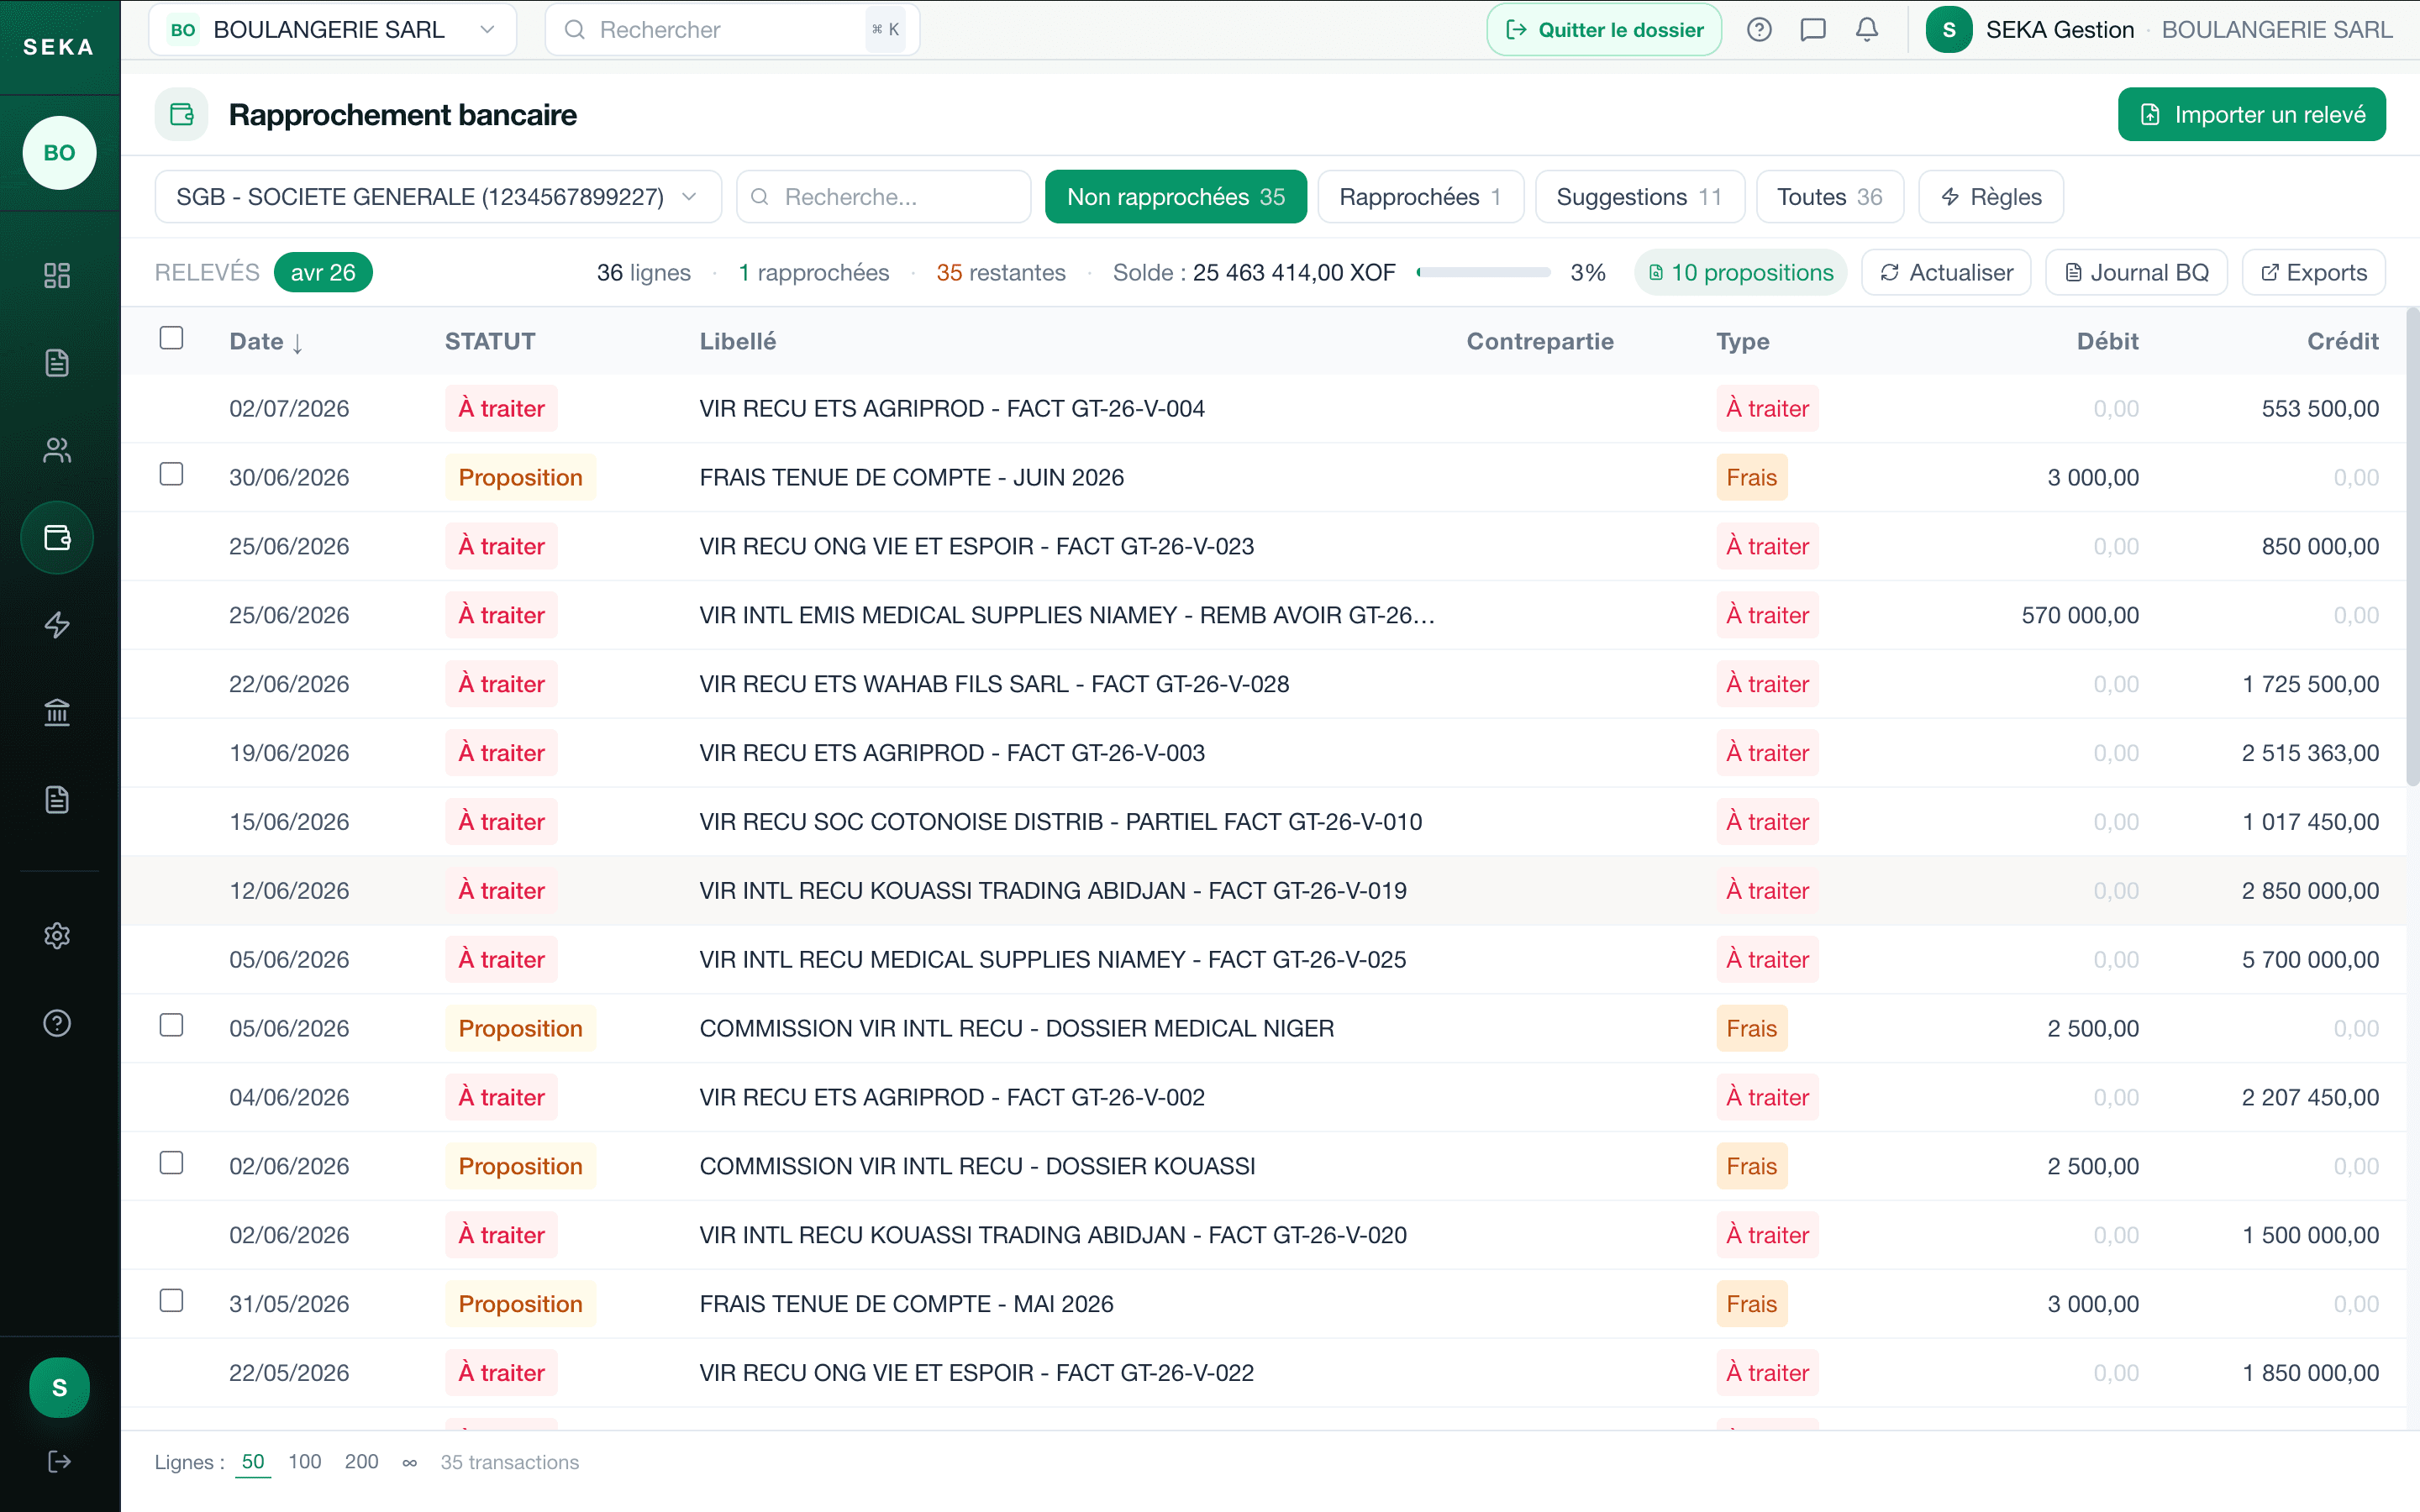Open the Règles tab
The width and height of the screenshot is (2420, 1512).
coord(1991,197)
